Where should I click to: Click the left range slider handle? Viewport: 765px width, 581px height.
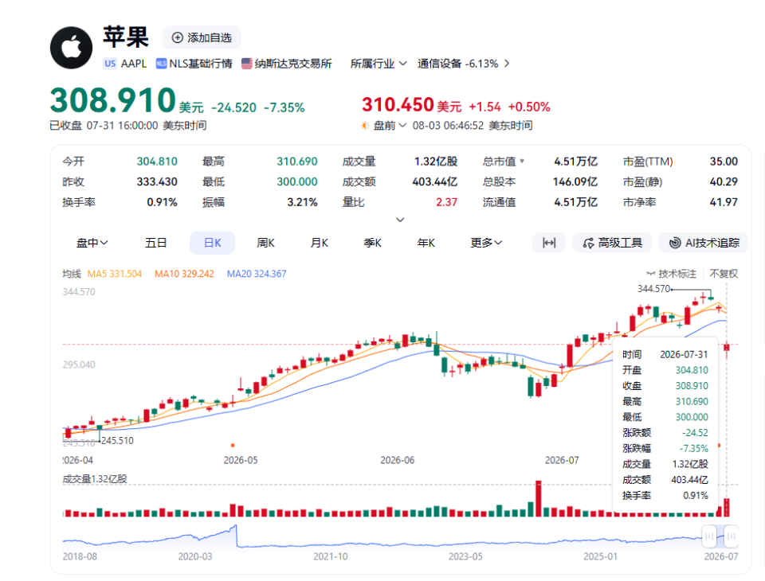tap(709, 536)
